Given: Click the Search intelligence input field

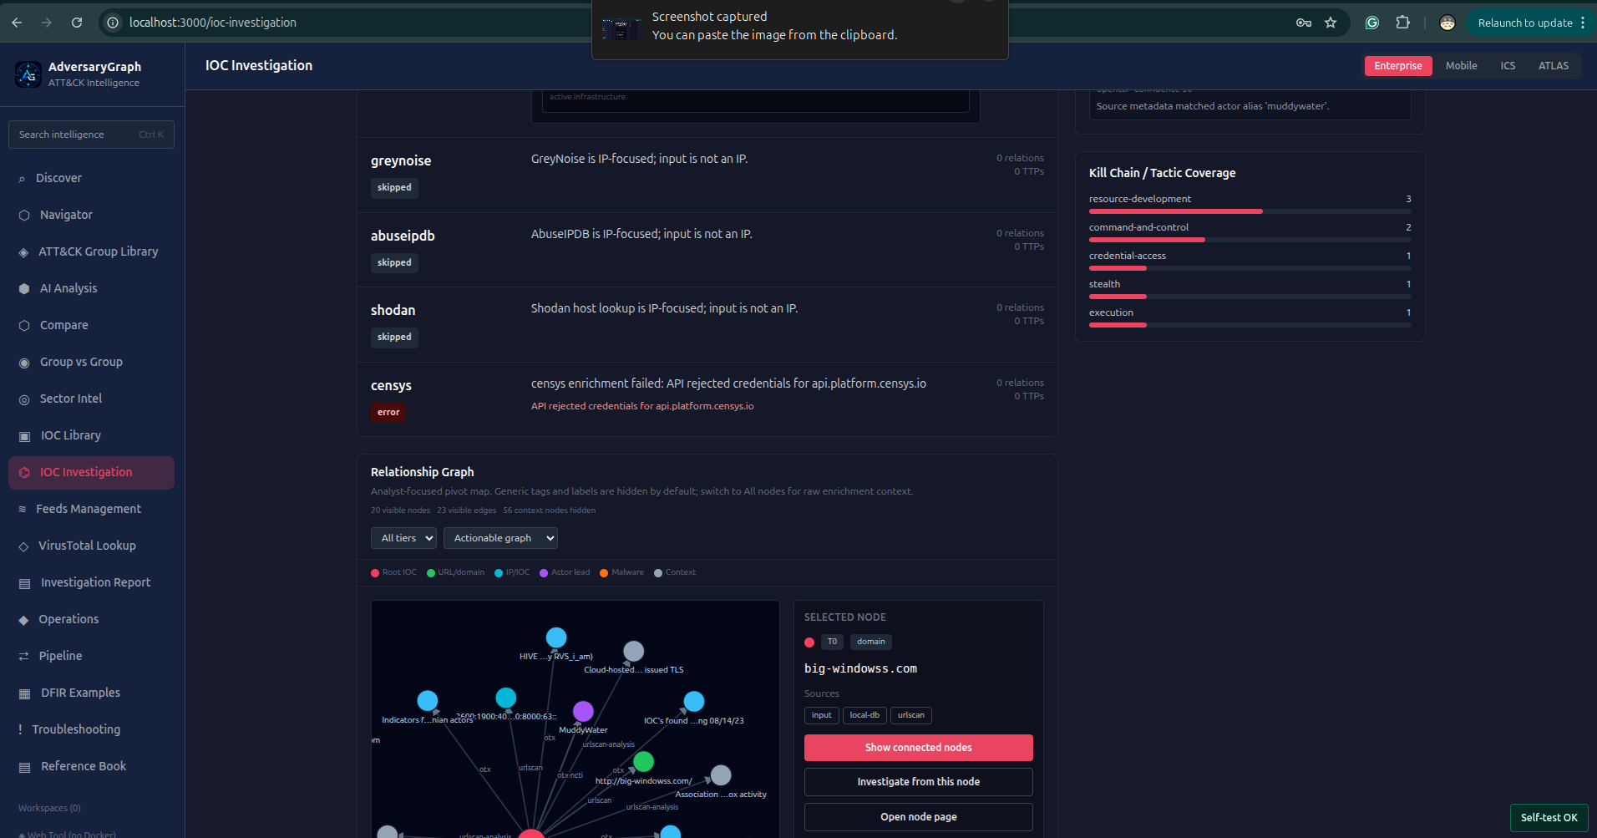Looking at the screenshot, I should 91,135.
